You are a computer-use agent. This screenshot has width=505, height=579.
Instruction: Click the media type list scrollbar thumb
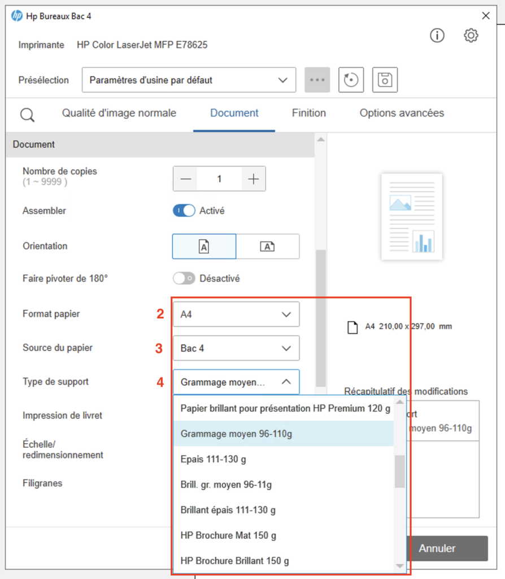pos(399,471)
